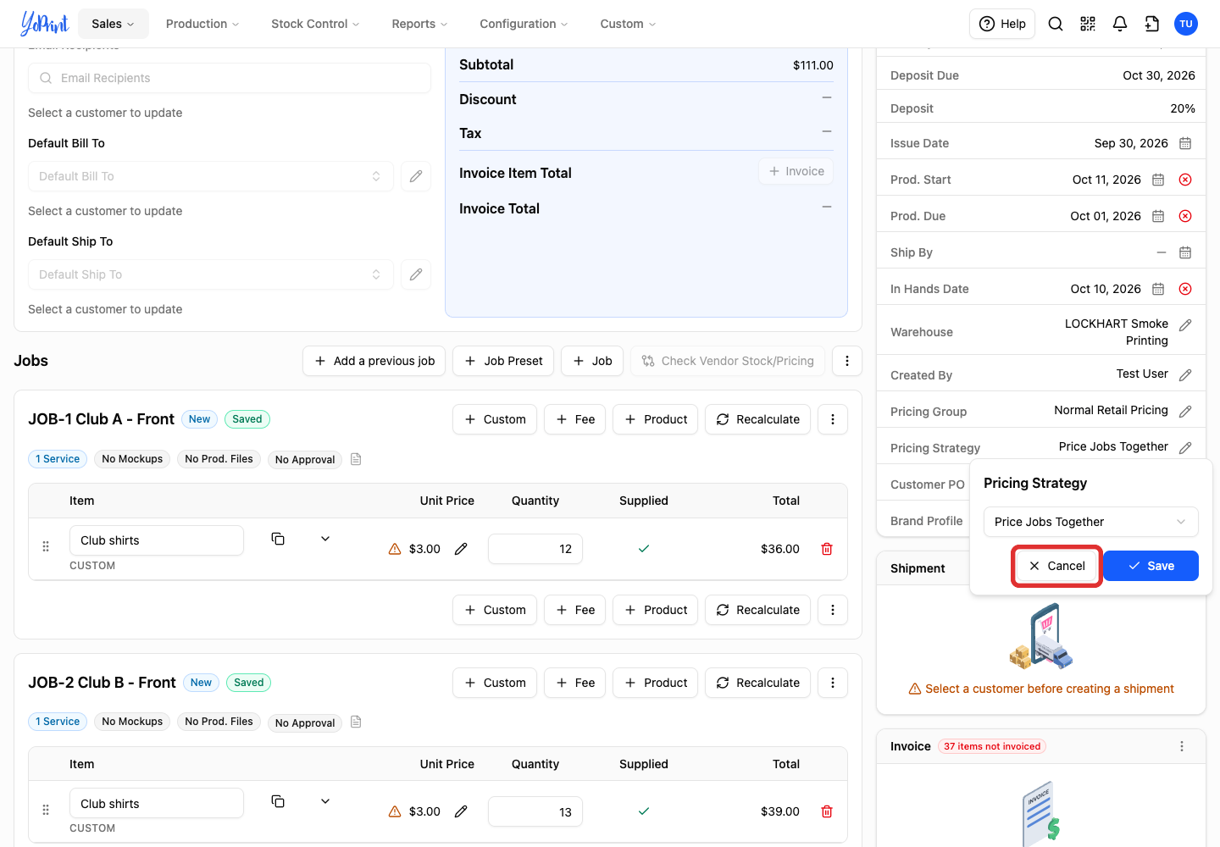1220x847 pixels.
Task: Open Jobs section more options menu
Action: 847,361
